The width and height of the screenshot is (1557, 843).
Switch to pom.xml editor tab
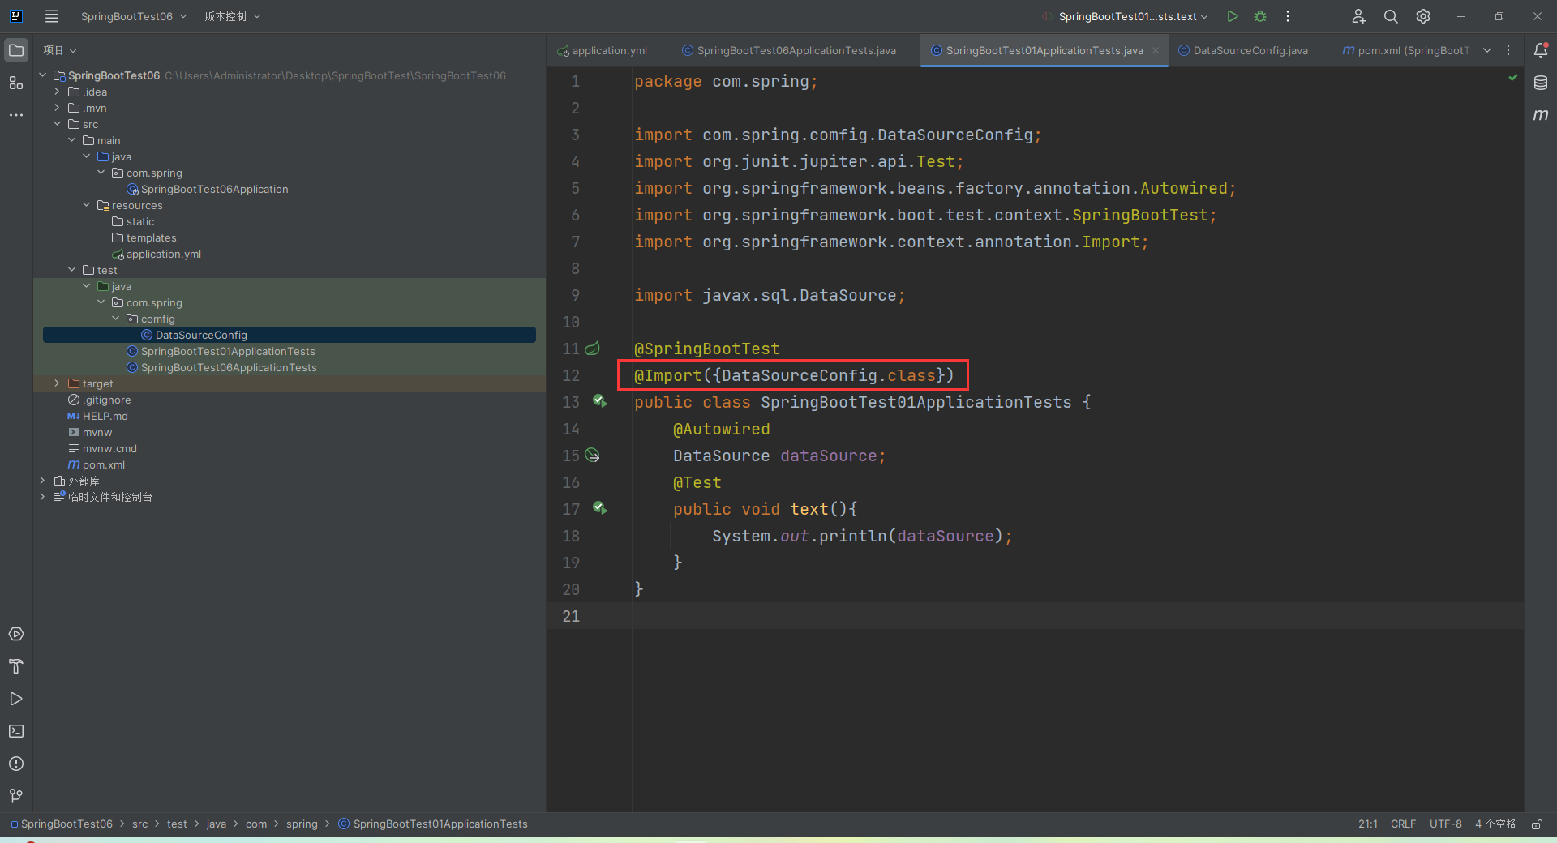(x=1405, y=50)
